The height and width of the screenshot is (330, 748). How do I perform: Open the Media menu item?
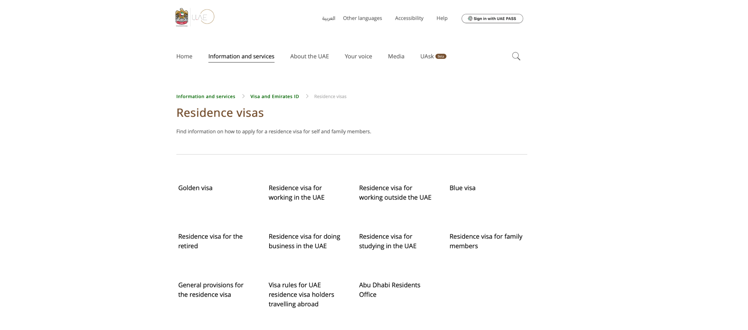coord(396,56)
